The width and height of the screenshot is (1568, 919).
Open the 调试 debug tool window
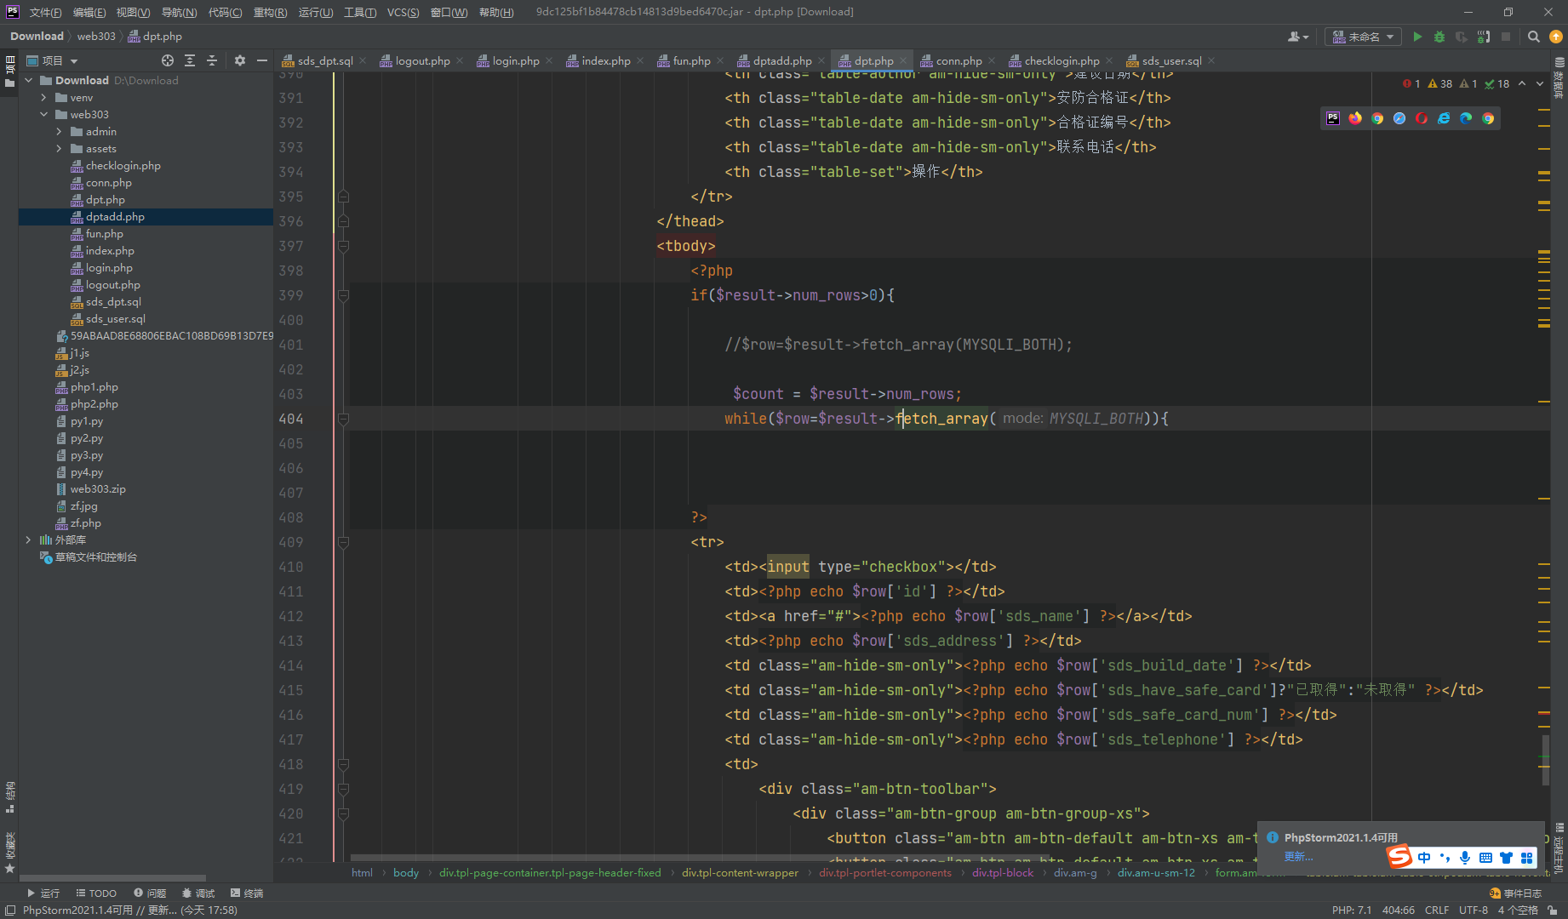point(198,893)
